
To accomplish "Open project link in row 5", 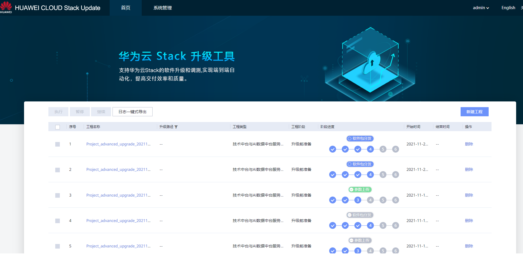I will click(x=119, y=246).
